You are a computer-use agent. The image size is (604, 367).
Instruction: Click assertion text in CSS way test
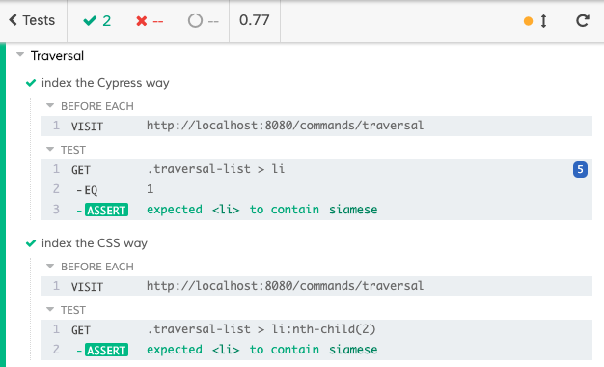pyautogui.click(x=261, y=350)
